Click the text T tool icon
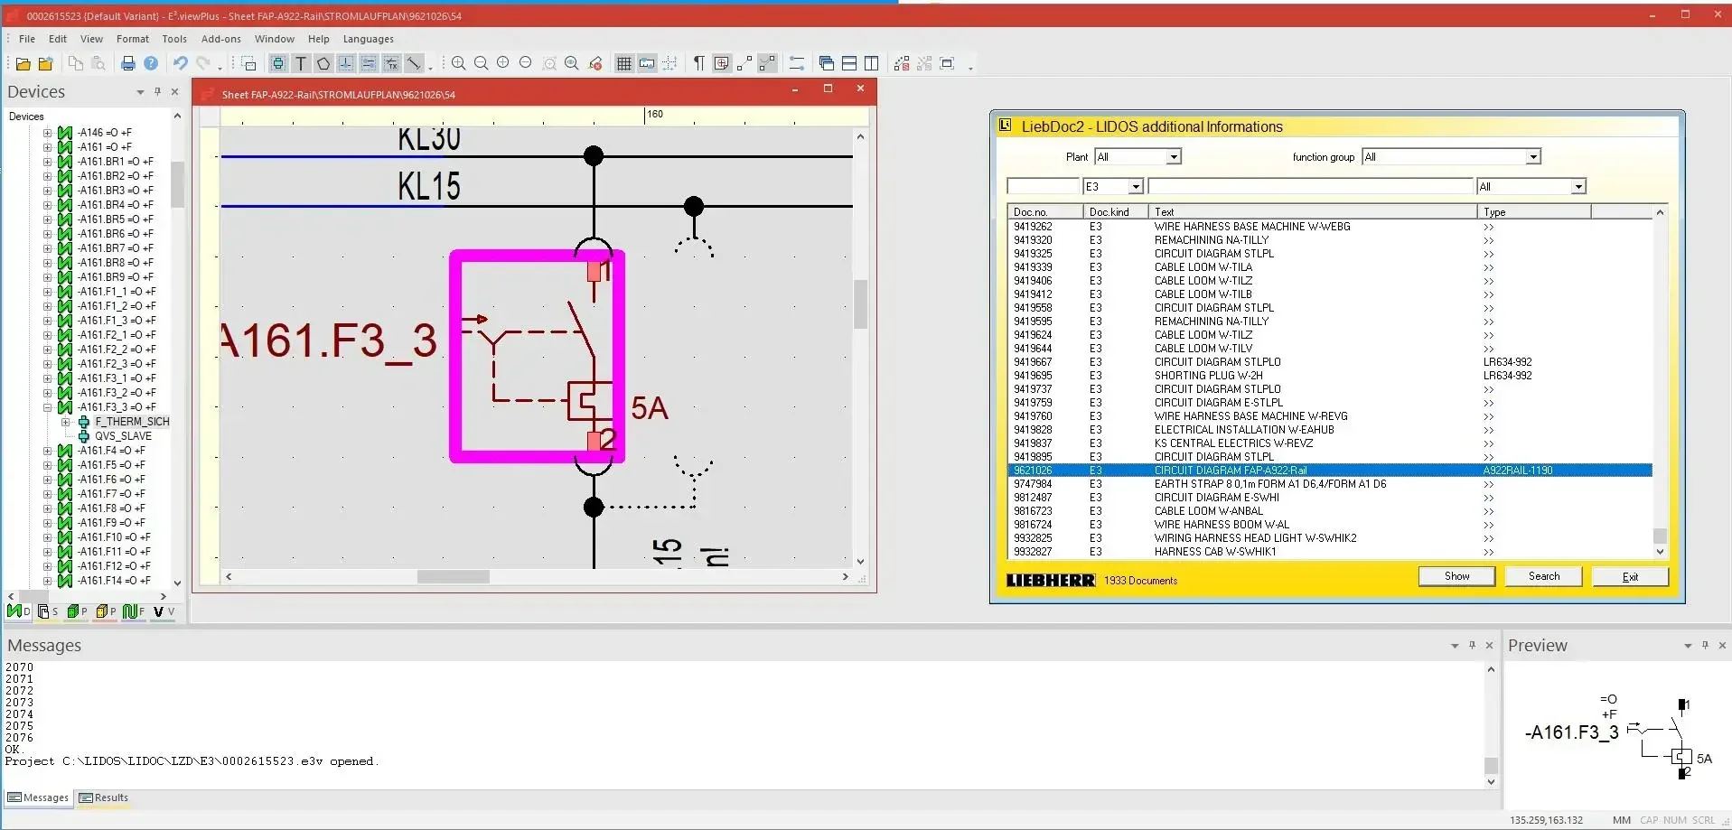Viewport: 1732px width, 830px height. 301,63
